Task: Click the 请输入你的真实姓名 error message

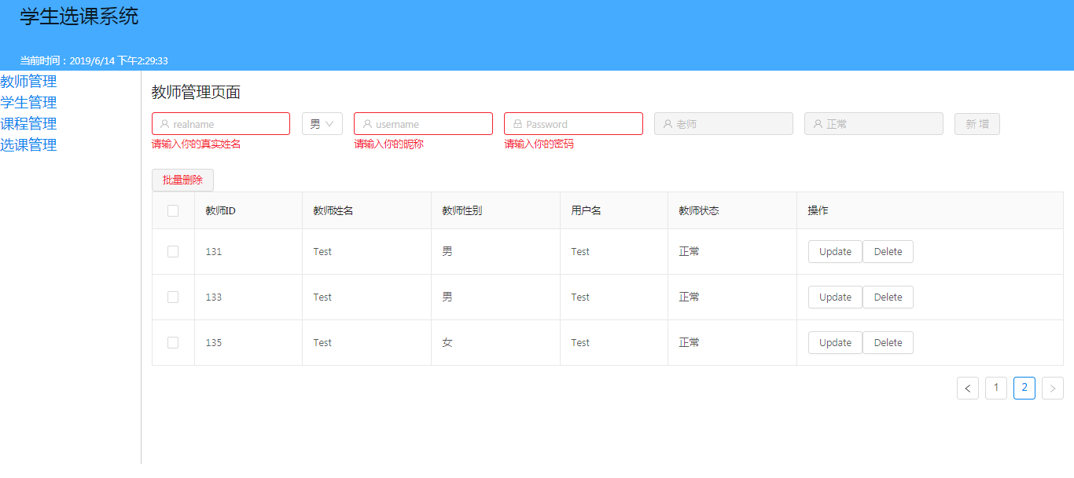Action: click(197, 144)
